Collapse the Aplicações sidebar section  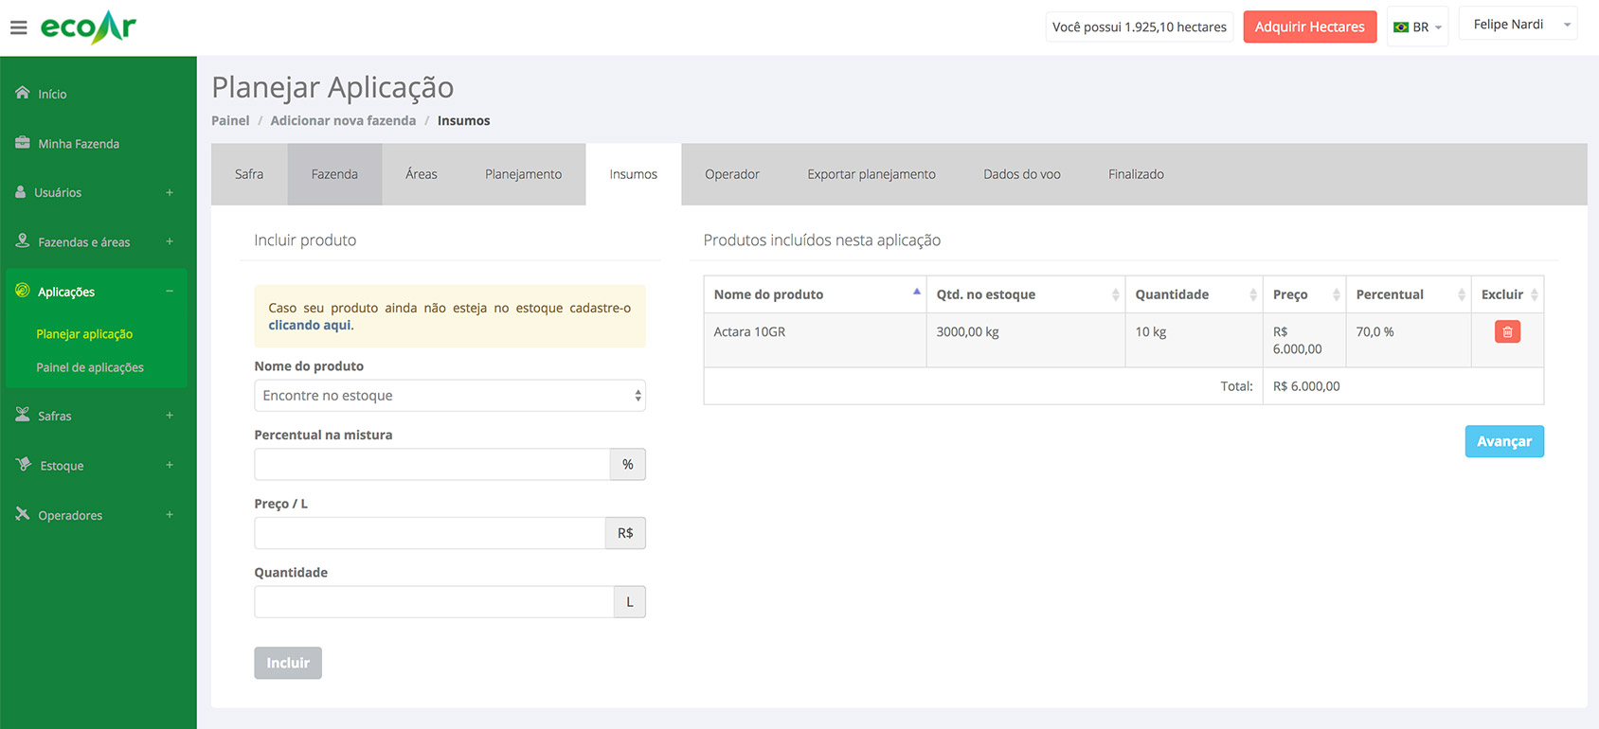pyautogui.click(x=170, y=292)
